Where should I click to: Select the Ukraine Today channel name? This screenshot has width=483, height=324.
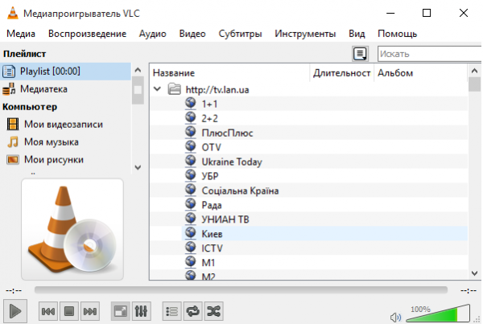tap(232, 162)
